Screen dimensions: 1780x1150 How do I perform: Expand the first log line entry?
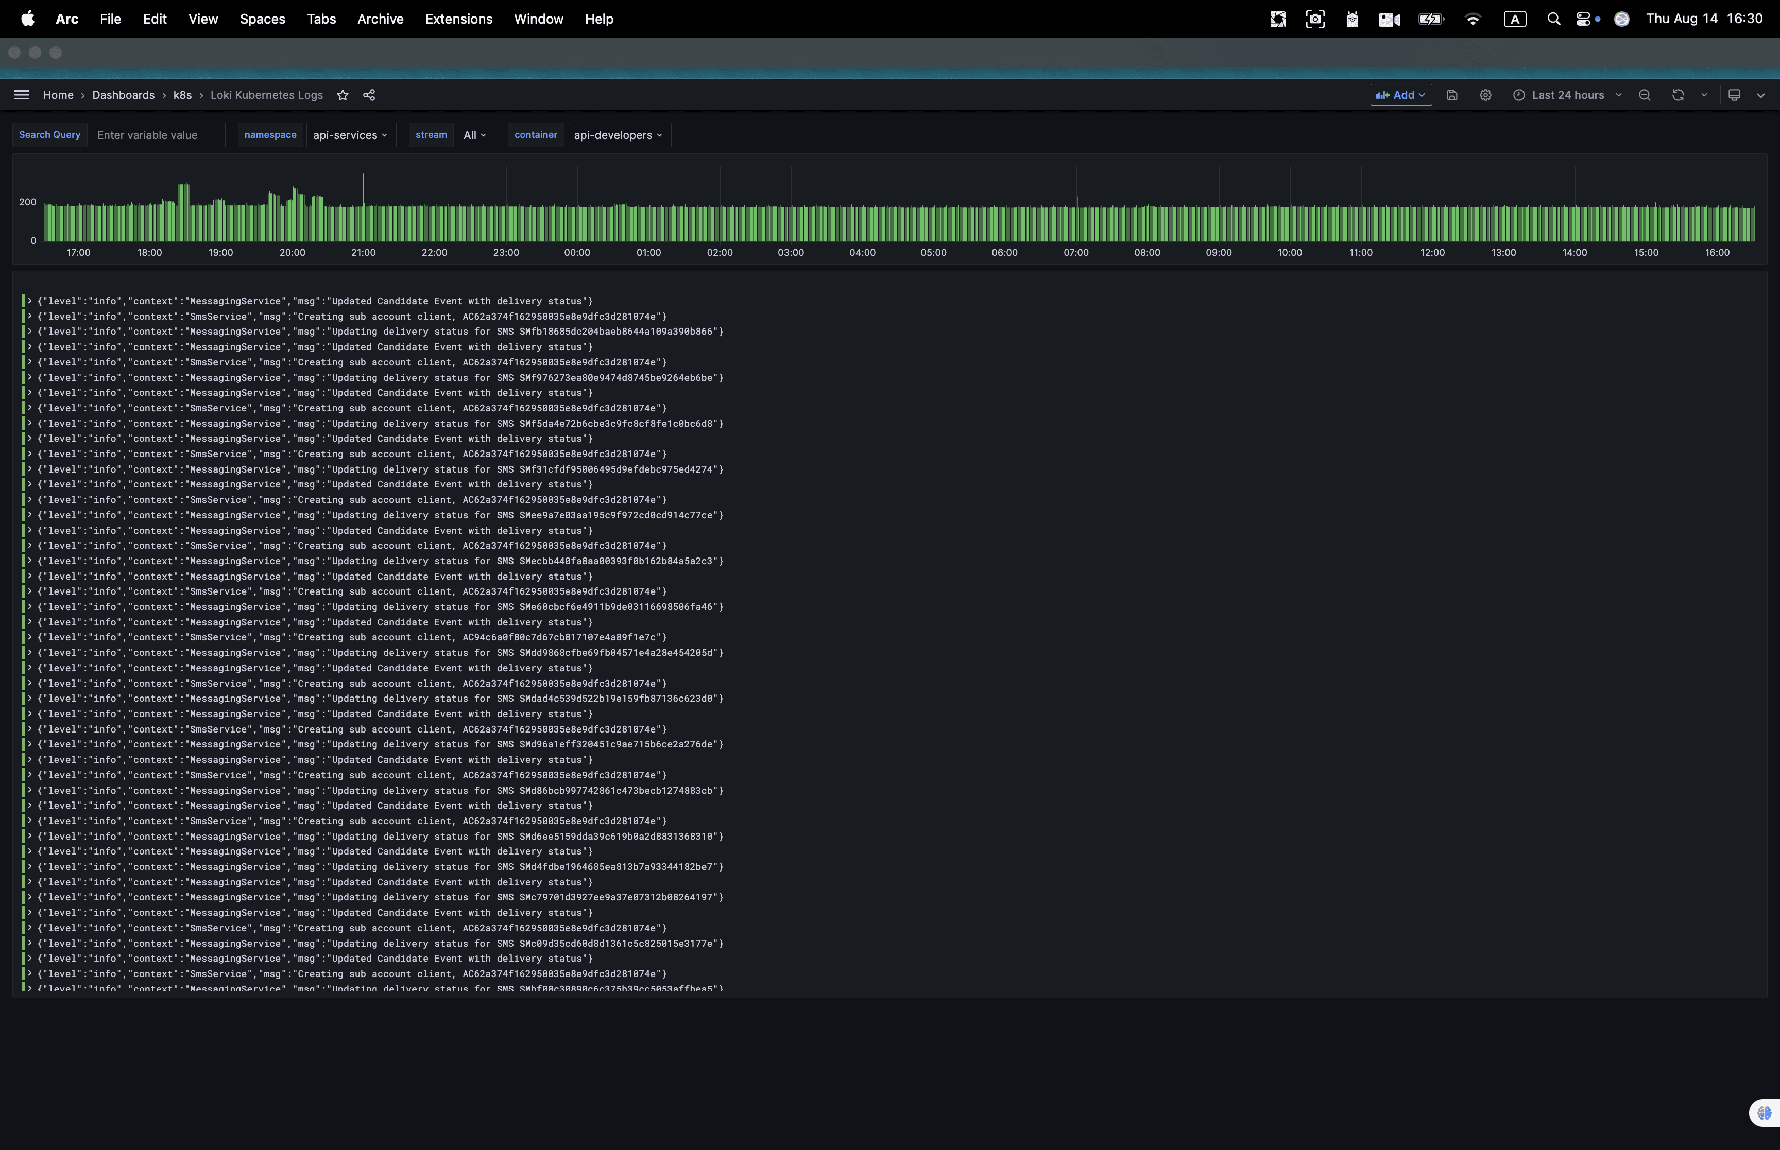tap(30, 301)
